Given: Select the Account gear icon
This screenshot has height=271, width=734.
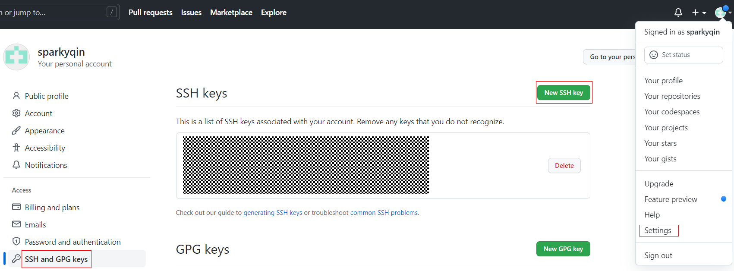Looking at the screenshot, I should (x=16, y=113).
